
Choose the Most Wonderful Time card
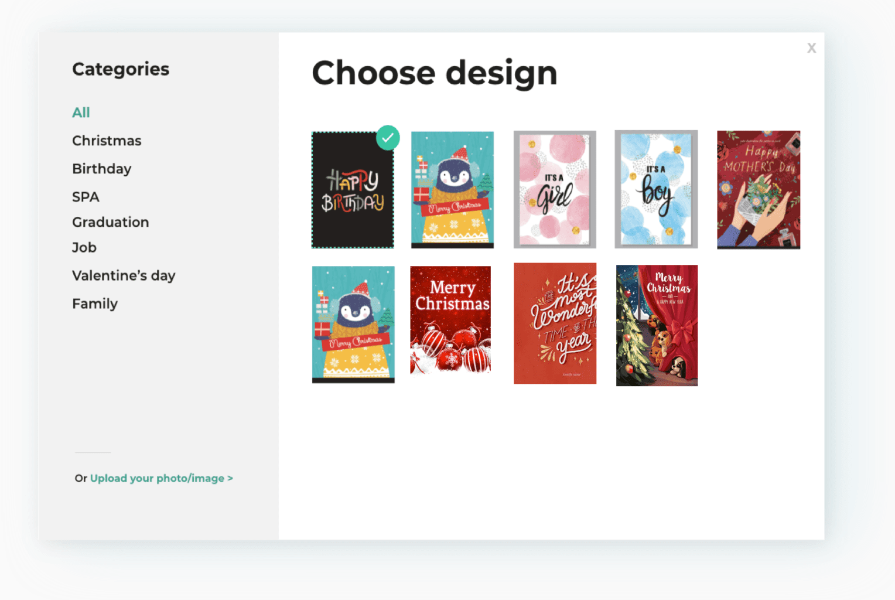(x=555, y=323)
